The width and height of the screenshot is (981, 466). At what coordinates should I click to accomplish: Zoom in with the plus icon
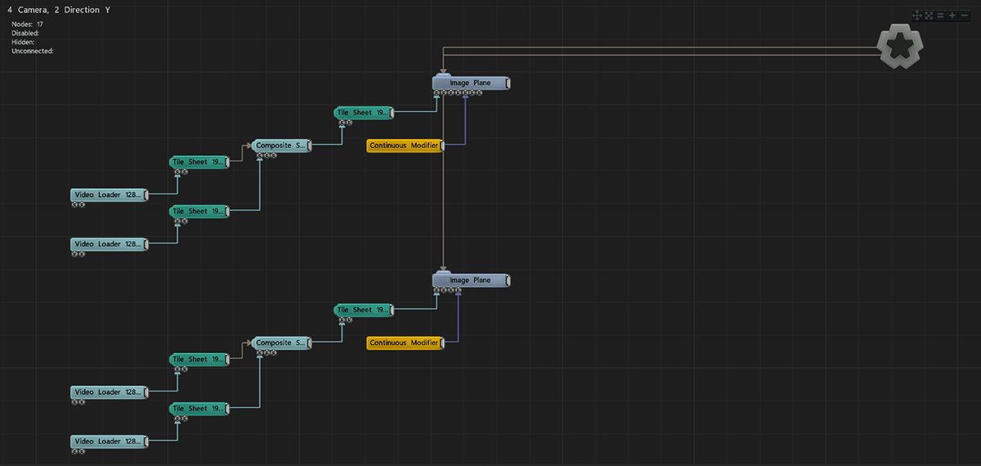(952, 16)
